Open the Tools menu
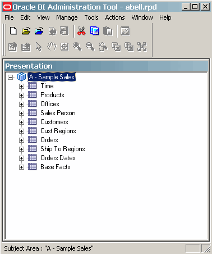This screenshot has width=212, height=254. tap(91, 17)
